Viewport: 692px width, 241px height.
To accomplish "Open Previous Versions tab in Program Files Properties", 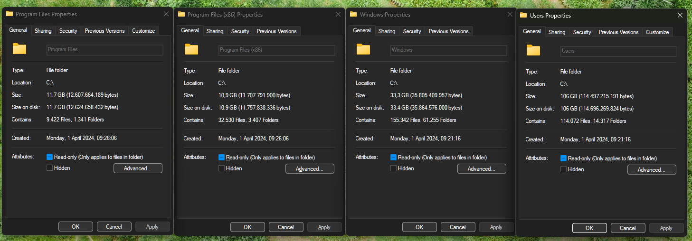I will (104, 31).
